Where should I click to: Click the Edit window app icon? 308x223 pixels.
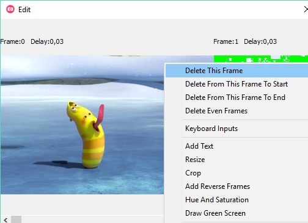[10, 9]
